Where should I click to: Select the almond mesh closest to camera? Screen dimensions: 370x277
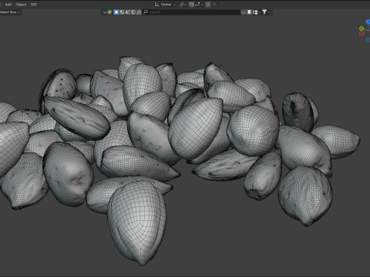point(137,222)
